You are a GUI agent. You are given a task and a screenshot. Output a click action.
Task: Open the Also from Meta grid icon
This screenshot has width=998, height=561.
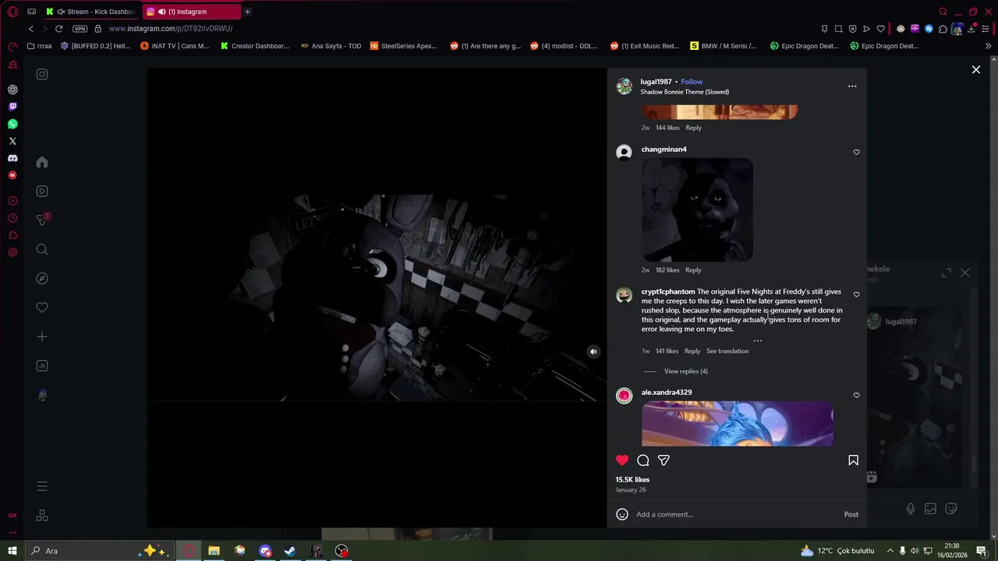pyautogui.click(x=42, y=516)
